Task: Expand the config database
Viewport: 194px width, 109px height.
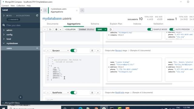Action: 4,35
